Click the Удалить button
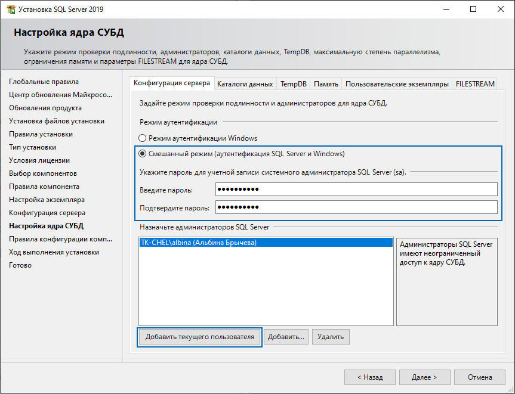Screen dimensions: 515x394 (331, 337)
